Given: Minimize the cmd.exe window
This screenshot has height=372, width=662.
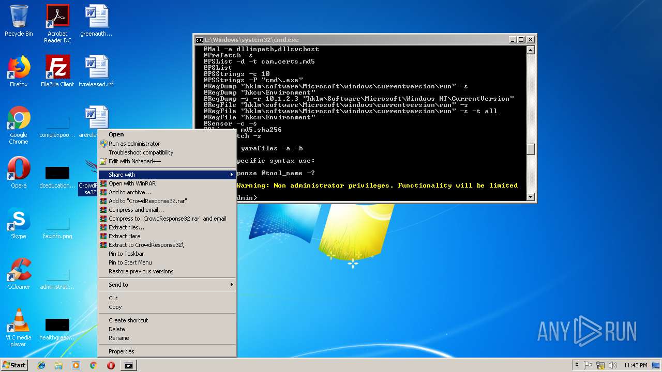Looking at the screenshot, I should pos(513,40).
